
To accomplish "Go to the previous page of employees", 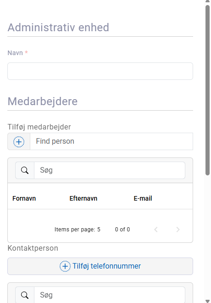I will click(x=156, y=230).
